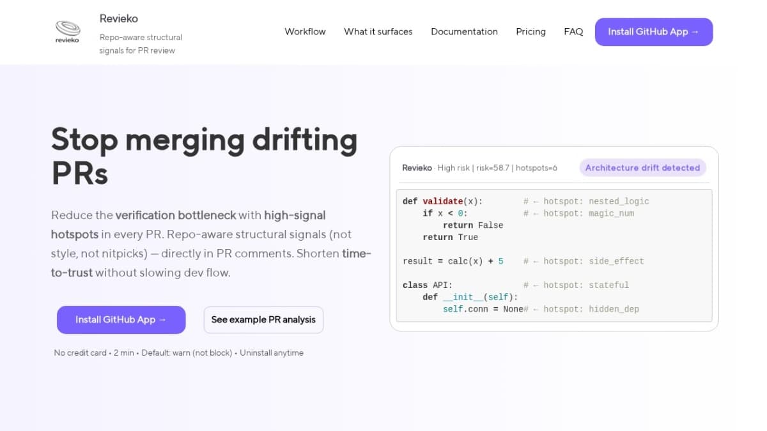This screenshot has width=767, height=431.
Task: Select the Architecture drift detected badge
Action: [643, 167]
